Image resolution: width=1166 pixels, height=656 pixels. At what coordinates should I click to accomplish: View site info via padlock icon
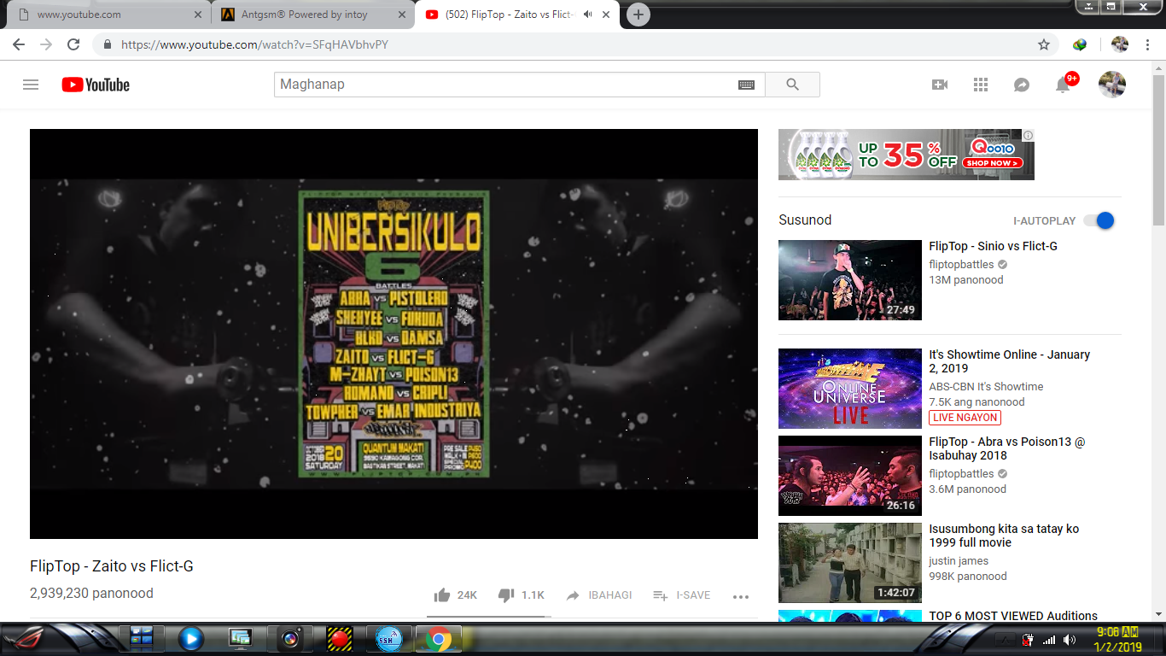[x=108, y=44]
